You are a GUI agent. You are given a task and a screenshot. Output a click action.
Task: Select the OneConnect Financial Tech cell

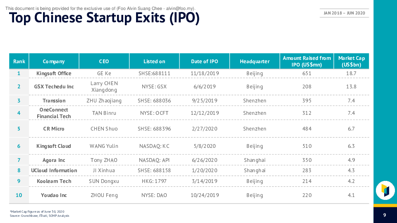pos(54,113)
